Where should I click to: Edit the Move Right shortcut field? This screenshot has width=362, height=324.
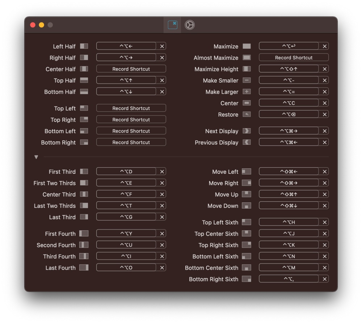[x=289, y=183]
